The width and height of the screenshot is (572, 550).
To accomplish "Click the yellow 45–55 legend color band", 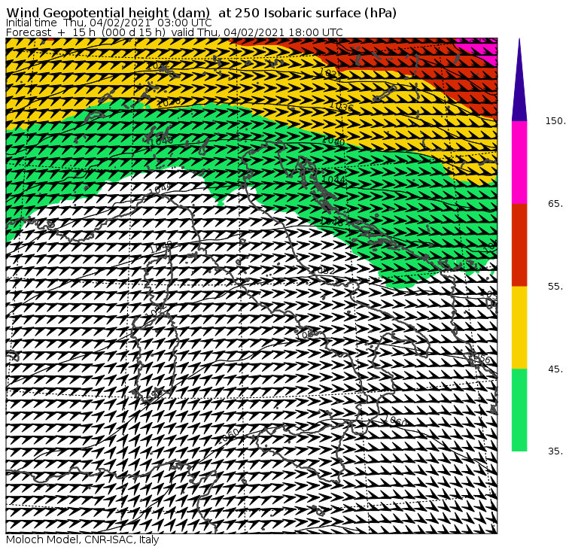I will pyautogui.click(x=519, y=327).
